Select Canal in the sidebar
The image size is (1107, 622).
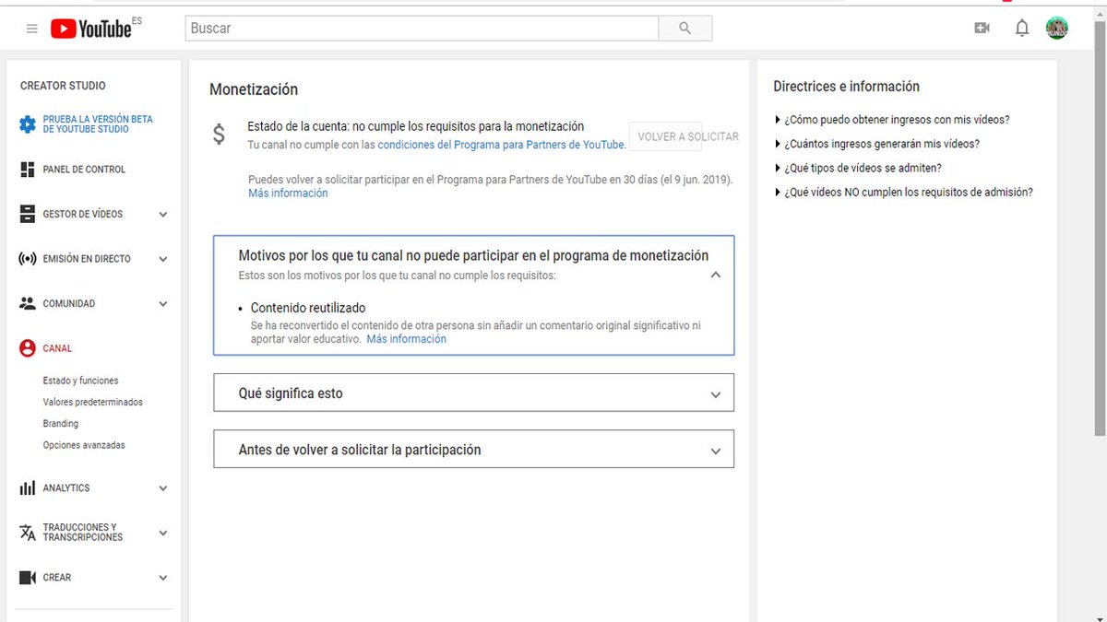point(57,348)
